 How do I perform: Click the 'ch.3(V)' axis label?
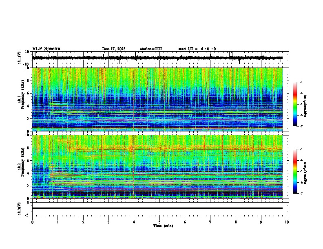pos(20,209)
